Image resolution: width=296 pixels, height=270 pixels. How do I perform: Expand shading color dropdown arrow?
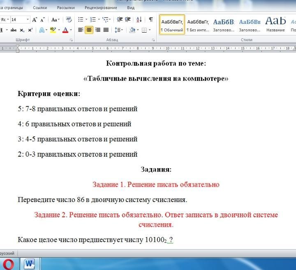[x=138, y=30]
